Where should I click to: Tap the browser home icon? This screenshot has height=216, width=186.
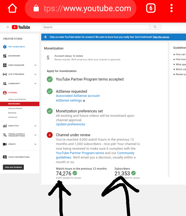(12, 8)
